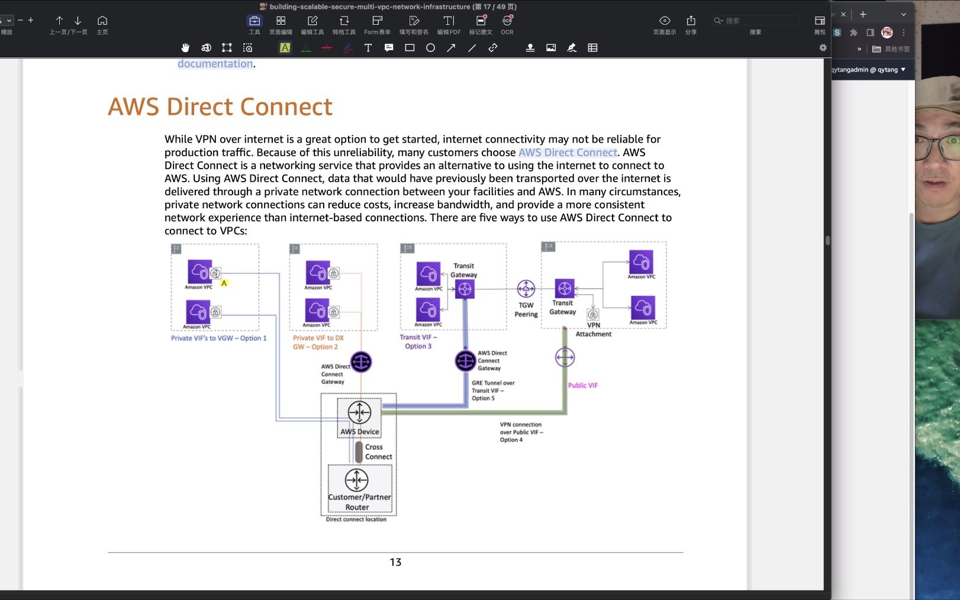Select the circle shape tool
The height and width of the screenshot is (600, 960).
430,48
